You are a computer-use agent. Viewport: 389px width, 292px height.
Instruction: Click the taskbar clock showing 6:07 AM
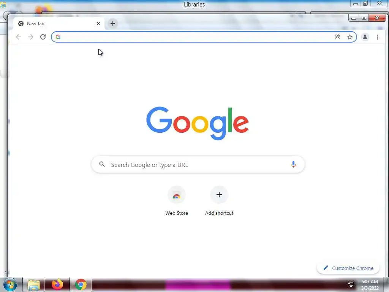coord(370,285)
